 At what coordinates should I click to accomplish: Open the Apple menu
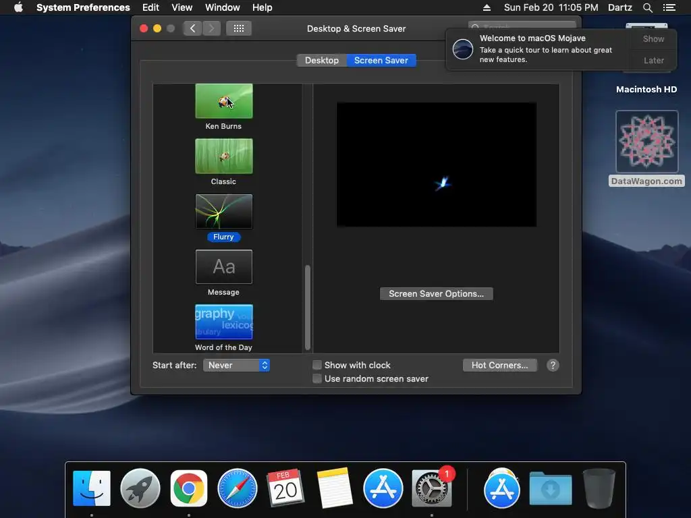pos(18,7)
